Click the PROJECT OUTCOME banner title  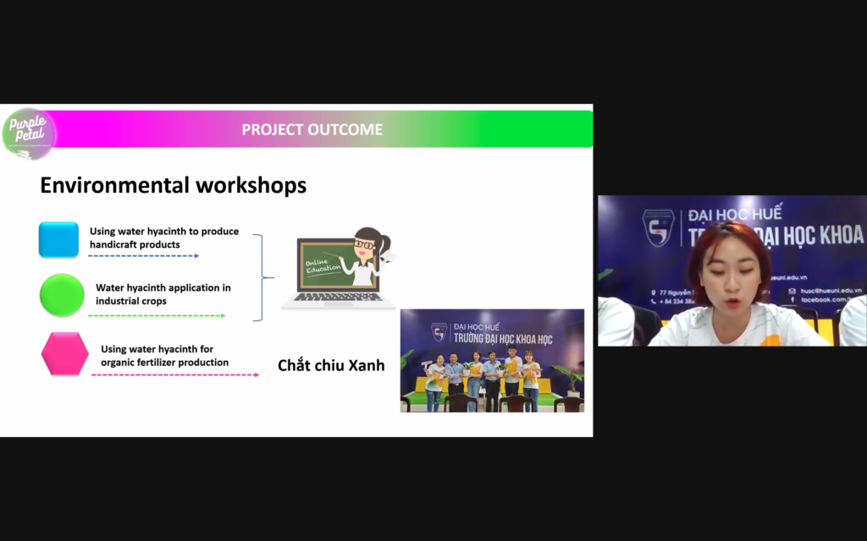[312, 129]
